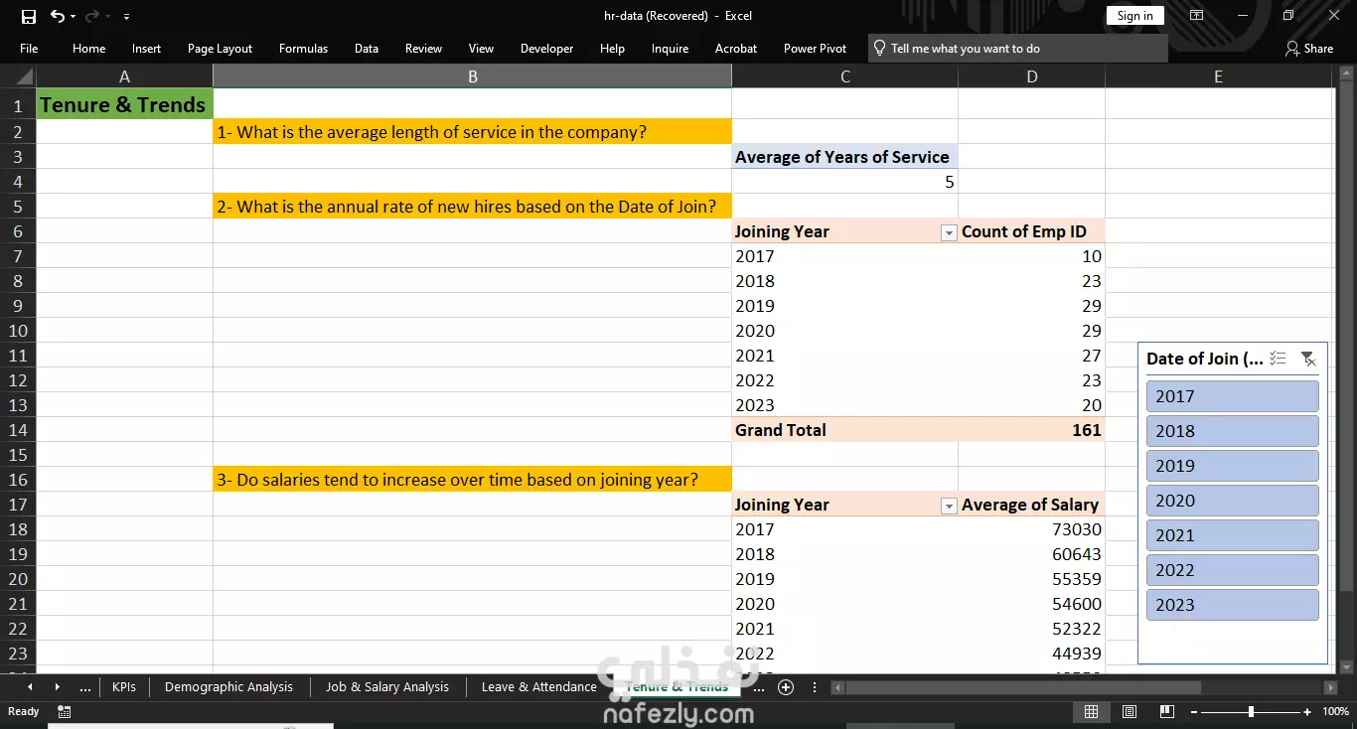
Task: Open the Demographic Analysis sheet
Action: (228, 687)
